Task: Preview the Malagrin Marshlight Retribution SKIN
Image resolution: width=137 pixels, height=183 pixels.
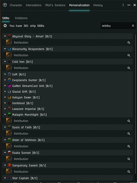Action: 129,121
